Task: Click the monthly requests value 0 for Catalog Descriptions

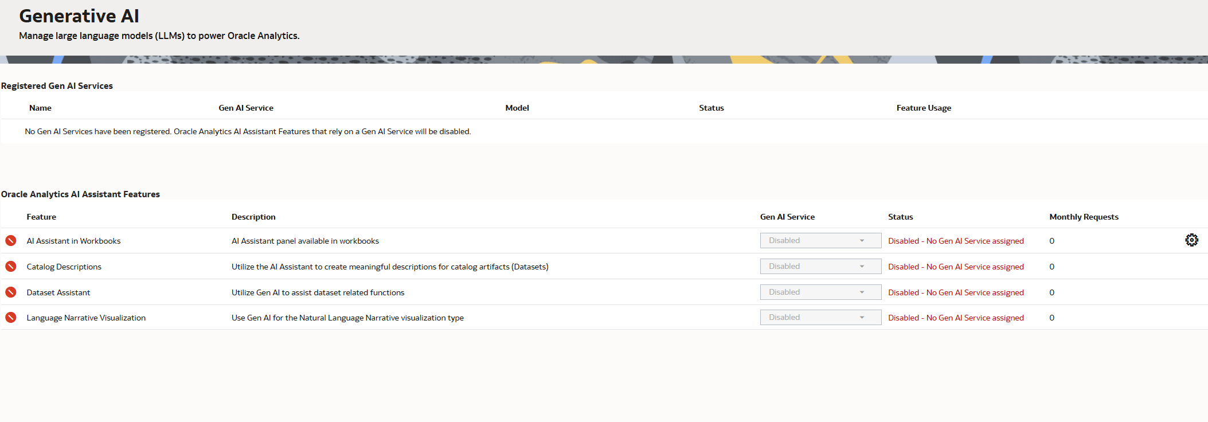Action: click(x=1051, y=267)
